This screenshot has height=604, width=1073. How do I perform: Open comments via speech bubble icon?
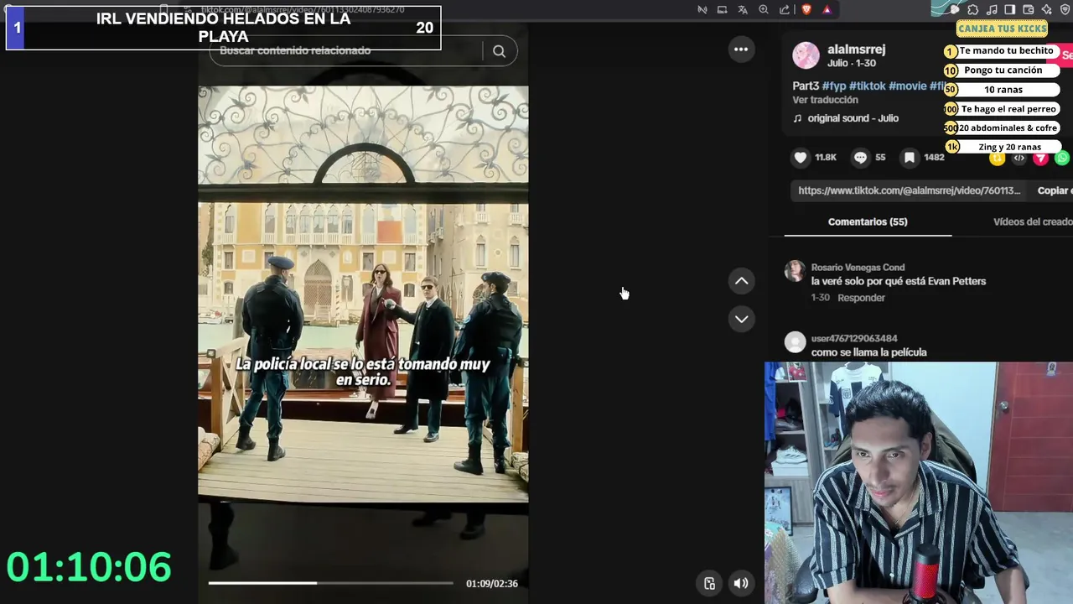(860, 158)
